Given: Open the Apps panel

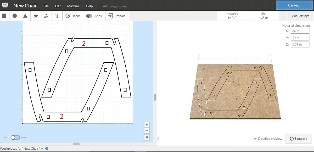Looking at the screenshot, I should [x=94, y=16].
